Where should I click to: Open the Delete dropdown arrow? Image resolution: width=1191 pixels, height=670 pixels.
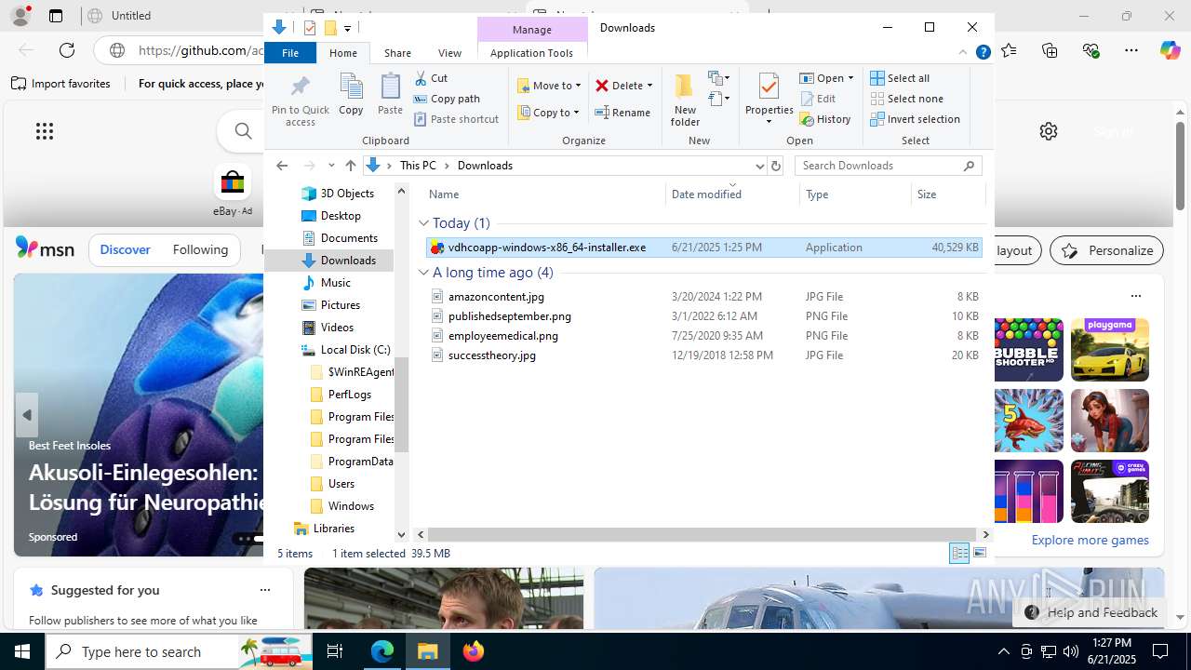[x=649, y=86]
